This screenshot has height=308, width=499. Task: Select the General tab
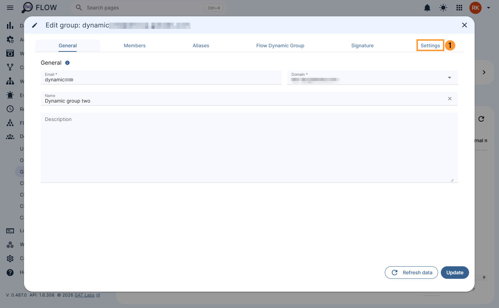pos(68,46)
